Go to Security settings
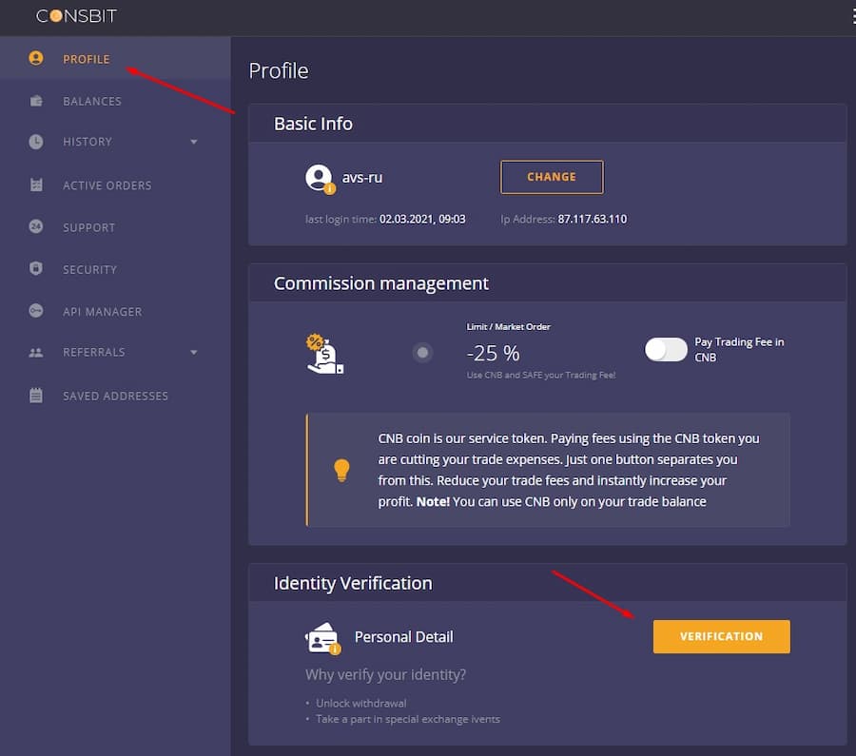The image size is (856, 756). click(115, 269)
